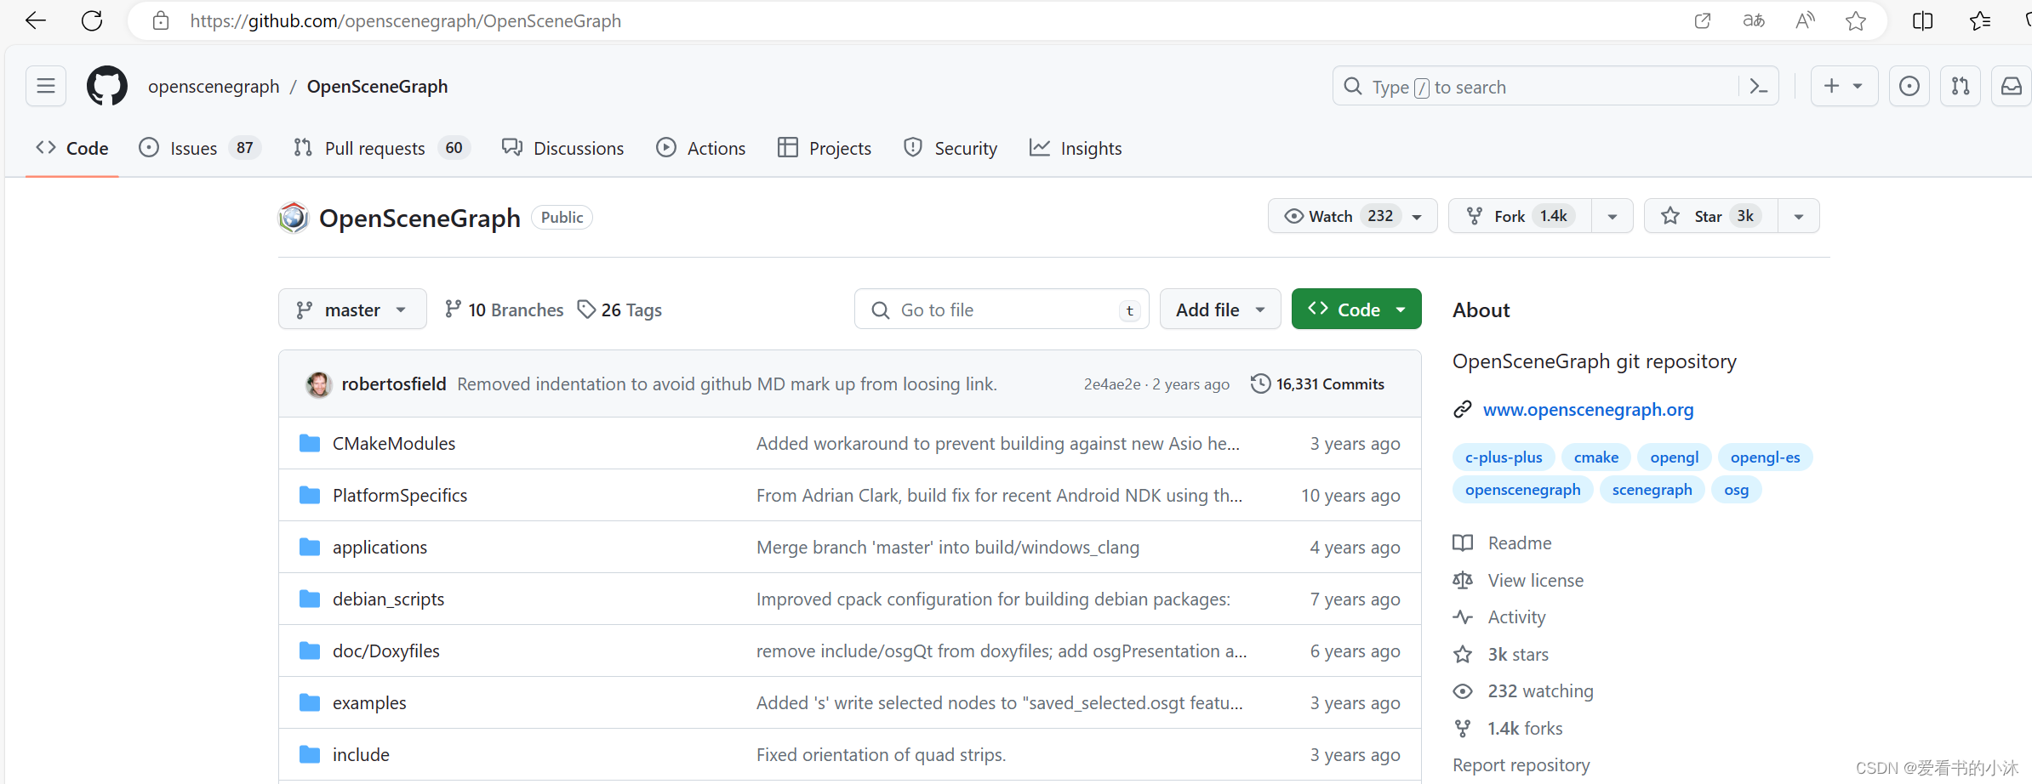Open the include folder
The width and height of the screenshot is (2032, 784).
[361, 754]
